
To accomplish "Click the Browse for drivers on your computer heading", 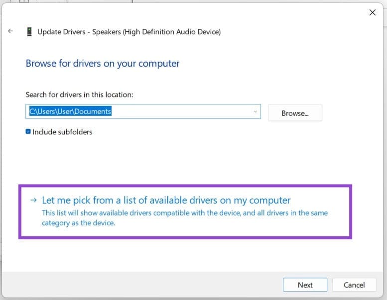I will [102, 63].
